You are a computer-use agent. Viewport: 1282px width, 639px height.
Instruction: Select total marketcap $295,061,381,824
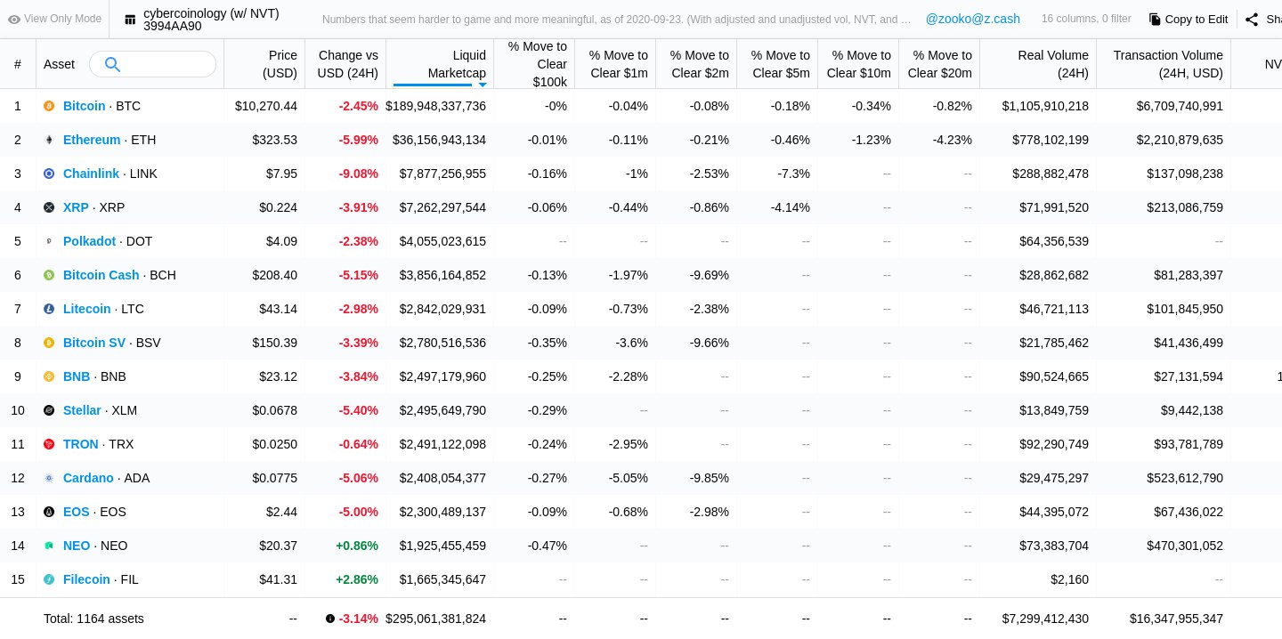point(435,619)
